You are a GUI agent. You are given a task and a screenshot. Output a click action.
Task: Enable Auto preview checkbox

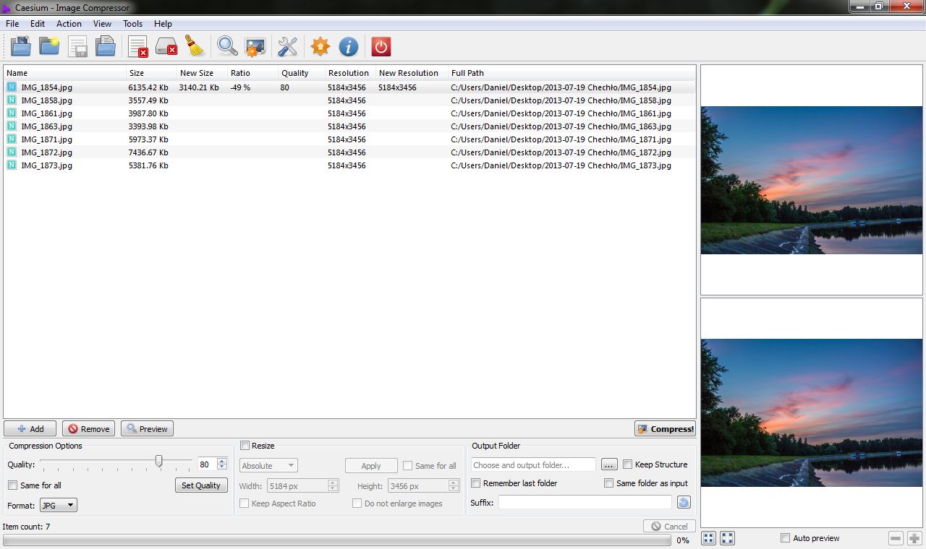pyautogui.click(x=786, y=538)
